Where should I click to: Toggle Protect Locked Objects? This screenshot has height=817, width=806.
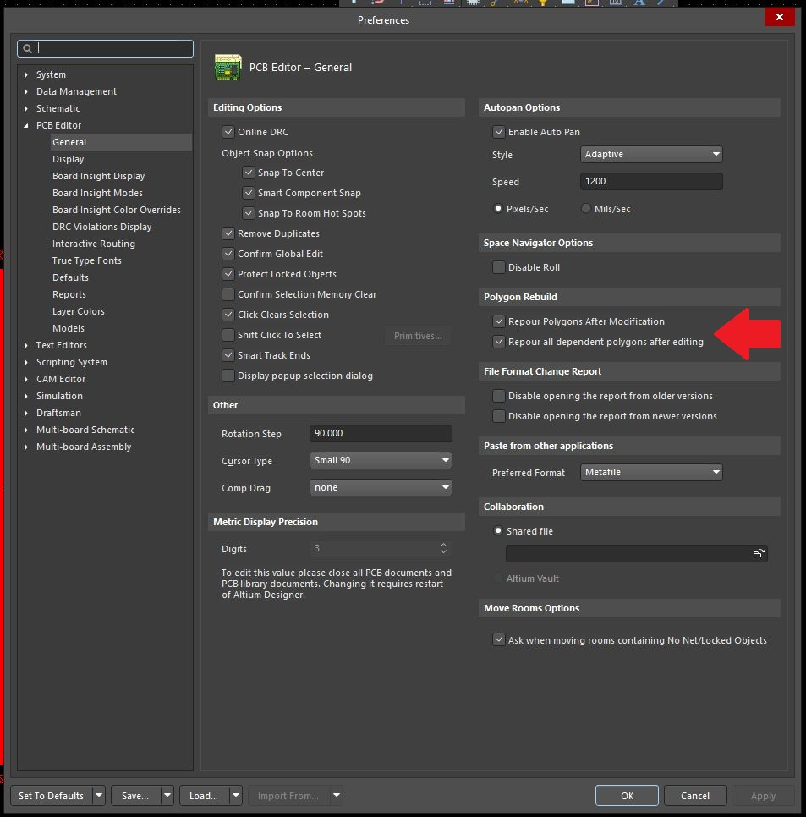coord(228,274)
